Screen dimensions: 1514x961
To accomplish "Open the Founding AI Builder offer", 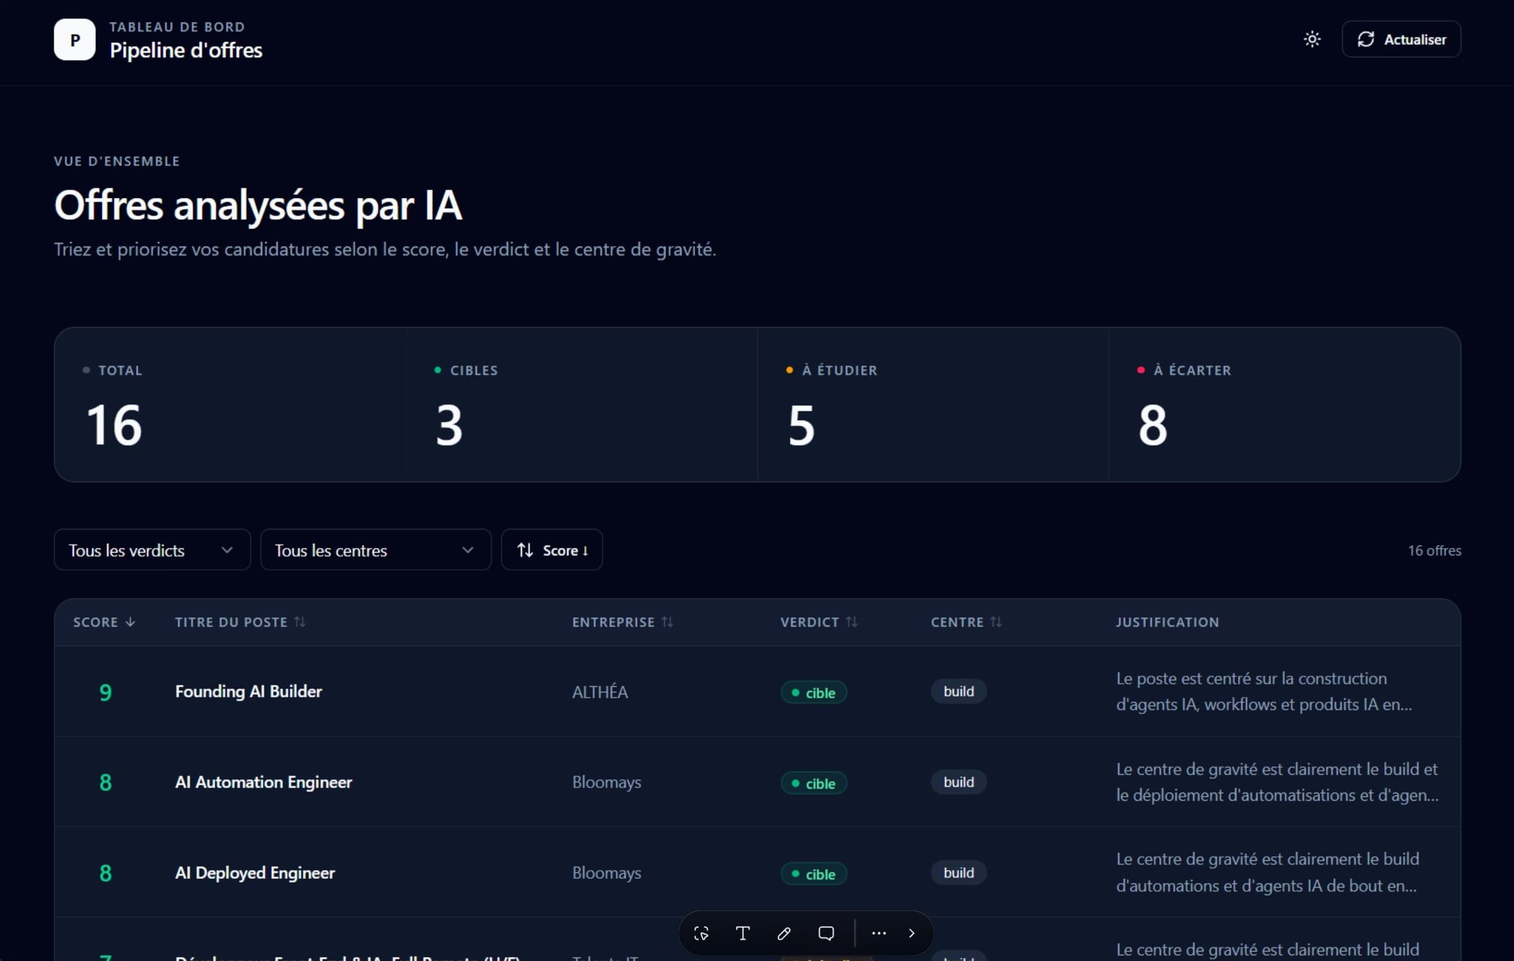I will (248, 691).
